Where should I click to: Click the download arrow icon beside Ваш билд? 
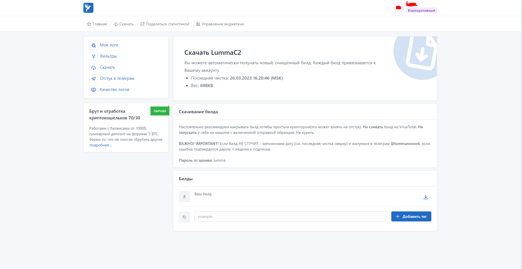(x=425, y=197)
